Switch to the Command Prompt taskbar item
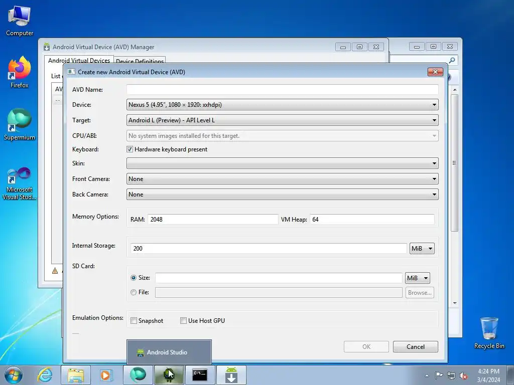 pyautogui.click(x=200, y=375)
